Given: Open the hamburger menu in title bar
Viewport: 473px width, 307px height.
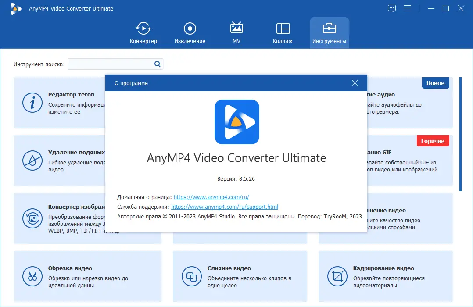Looking at the screenshot, I should (x=407, y=8).
